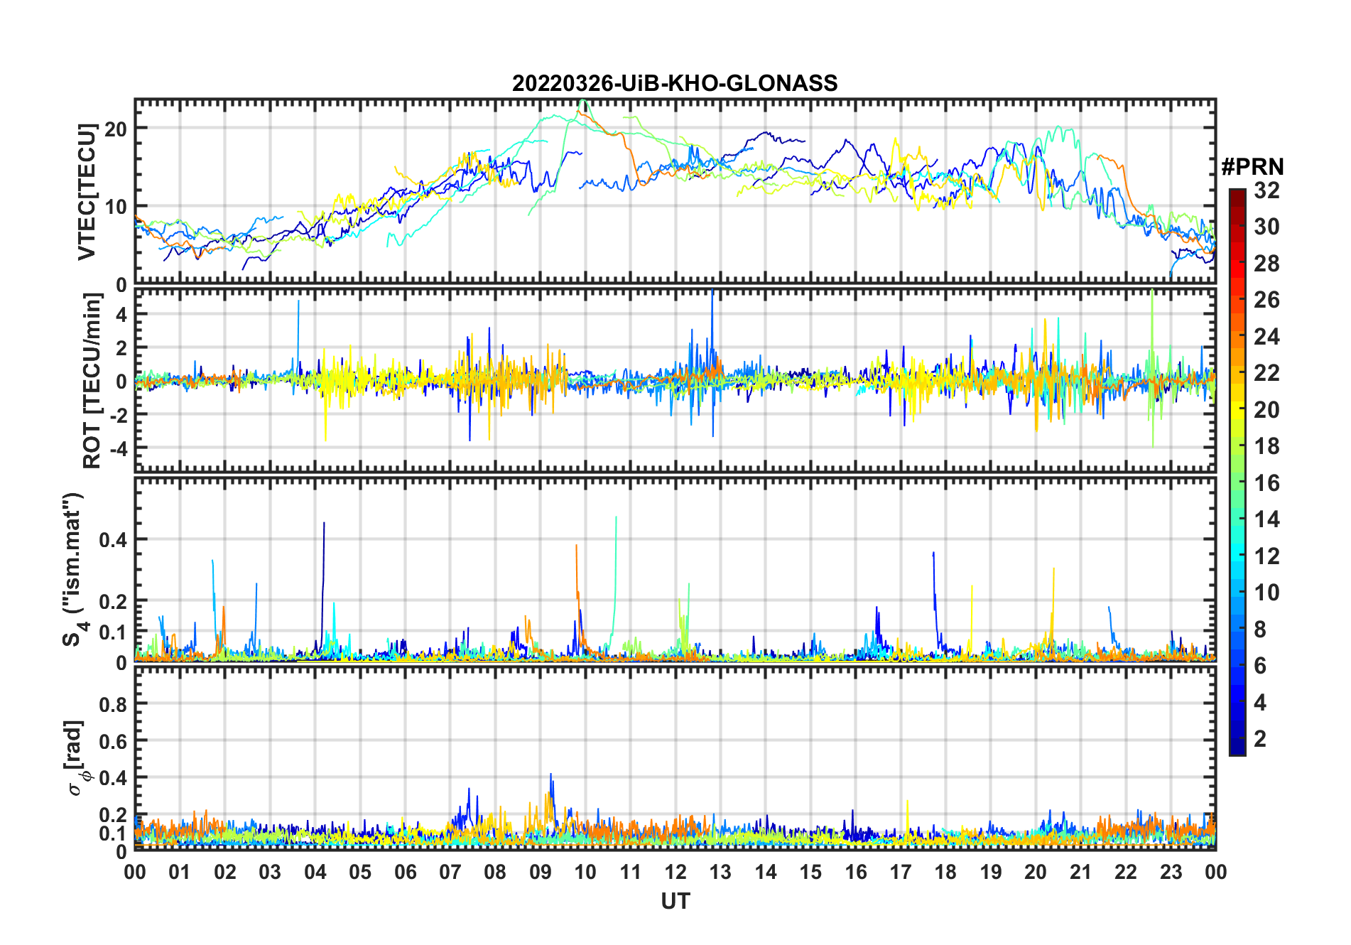Select colorbar tick label 14
Viewport: 1351px width, 945px height.
(x=1267, y=519)
